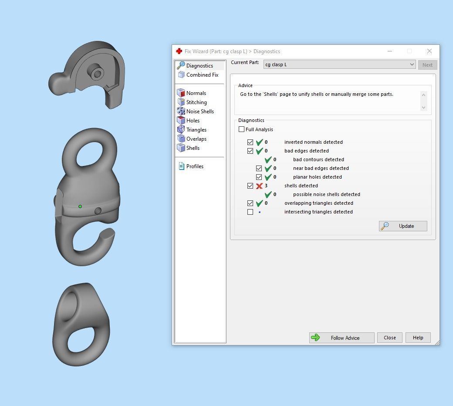
Task: Open the Diagnostics page
Action: click(x=199, y=66)
